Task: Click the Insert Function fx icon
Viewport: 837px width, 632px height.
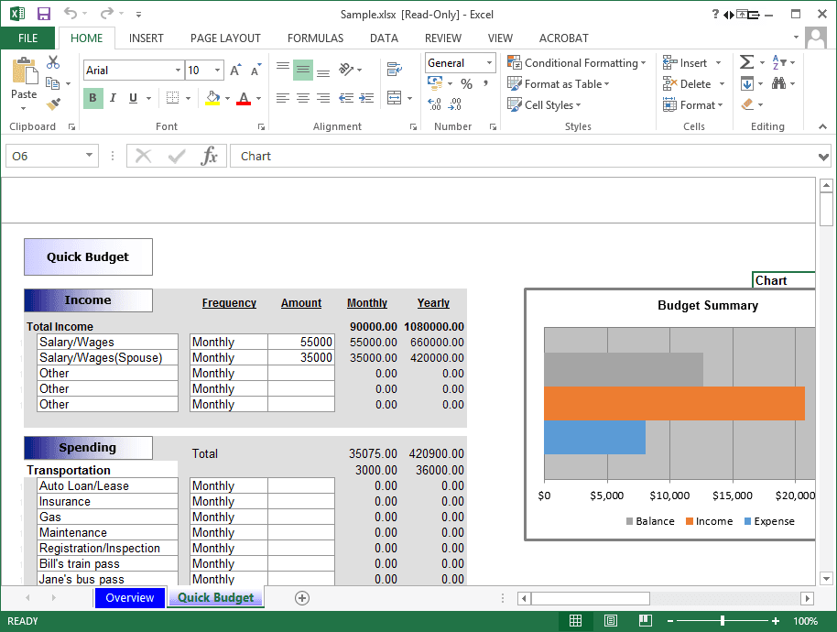Action: [x=209, y=156]
